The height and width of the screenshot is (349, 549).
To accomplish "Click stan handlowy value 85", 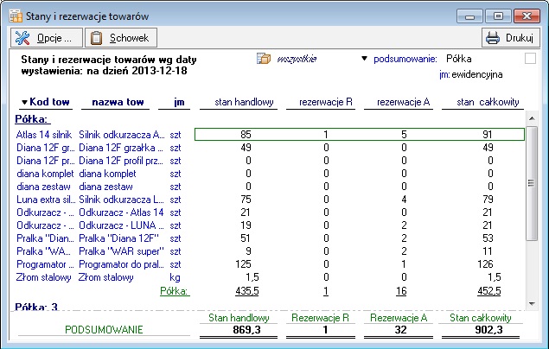I will pos(246,135).
